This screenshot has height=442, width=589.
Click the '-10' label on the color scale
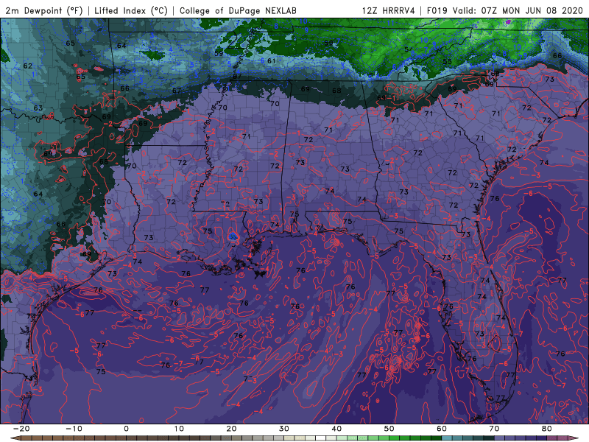74,429
